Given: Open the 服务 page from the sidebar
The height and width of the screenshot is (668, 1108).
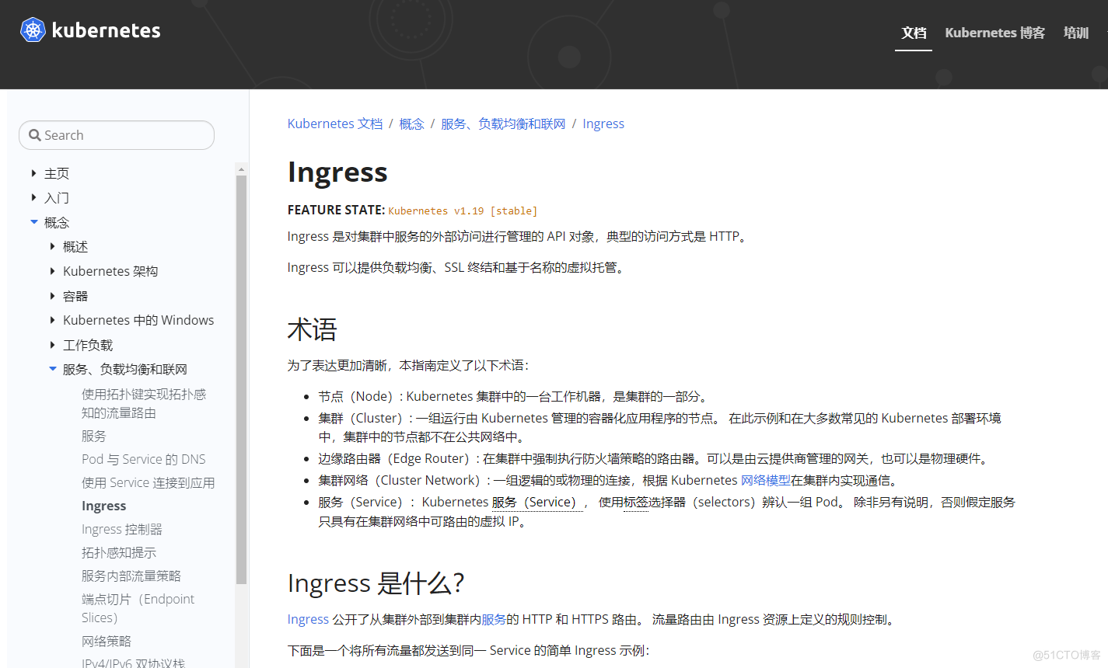Looking at the screenshot, I should (93, 436).
